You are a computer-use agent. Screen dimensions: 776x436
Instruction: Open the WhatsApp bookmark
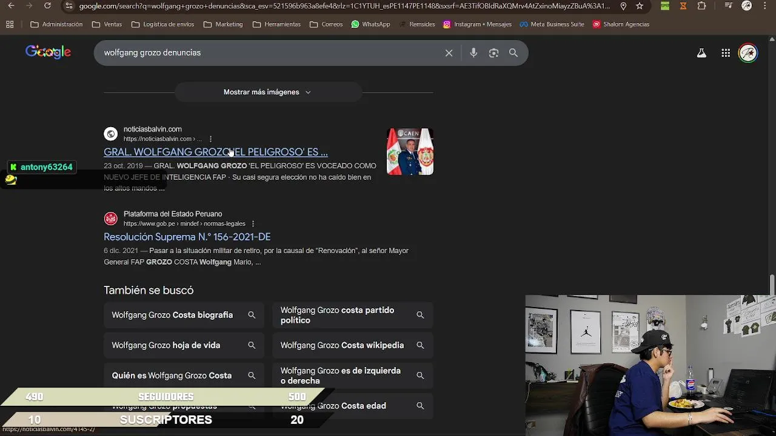(370, 24)
